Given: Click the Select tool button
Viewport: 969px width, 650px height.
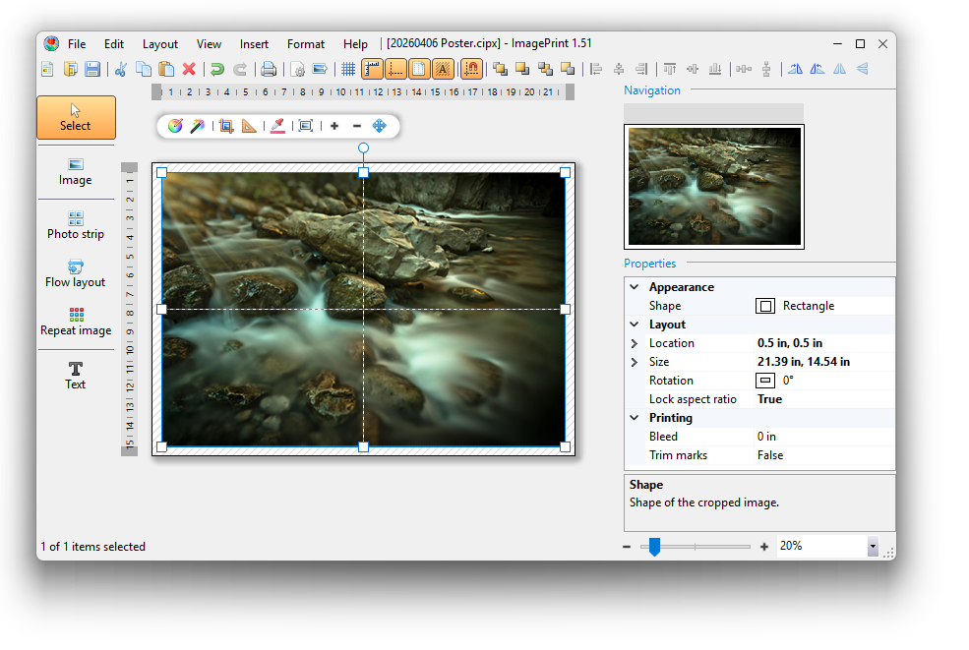Looking at the screenshot, I should pyautogui.click(x=76, y=117).
